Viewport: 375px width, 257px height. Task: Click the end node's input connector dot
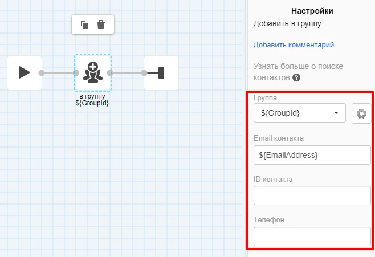[144, 73]
